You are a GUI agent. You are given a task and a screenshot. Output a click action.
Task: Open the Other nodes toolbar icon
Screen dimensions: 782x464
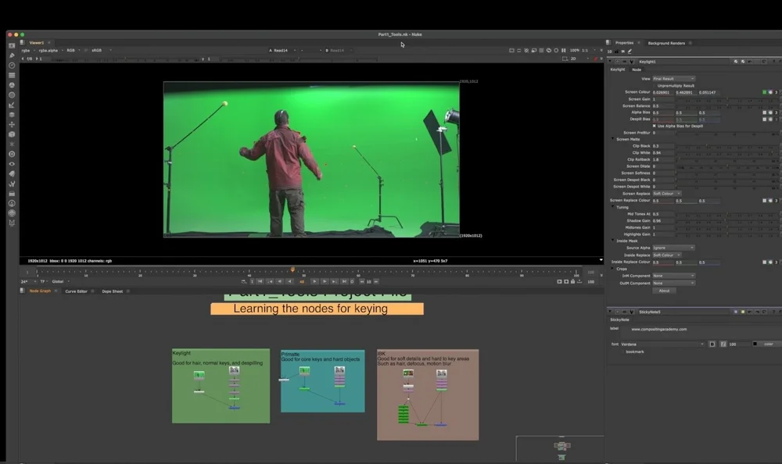coord(12,194)
